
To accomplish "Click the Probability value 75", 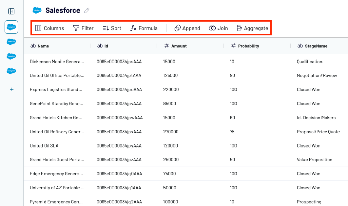I will tap(232, 132).
